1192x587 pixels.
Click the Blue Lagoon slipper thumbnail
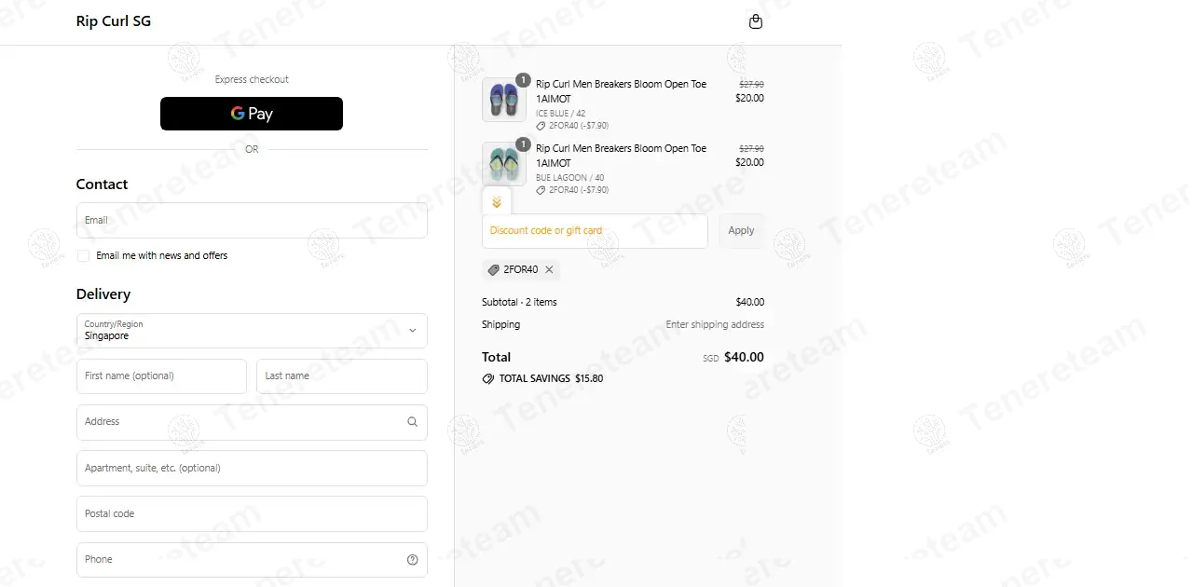[x=504, y=164]
